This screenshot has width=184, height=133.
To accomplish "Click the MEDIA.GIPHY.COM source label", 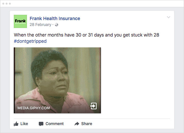I will (34, 108).
